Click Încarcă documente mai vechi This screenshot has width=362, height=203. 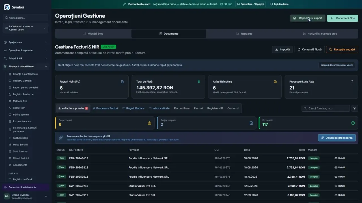[337, 65]
